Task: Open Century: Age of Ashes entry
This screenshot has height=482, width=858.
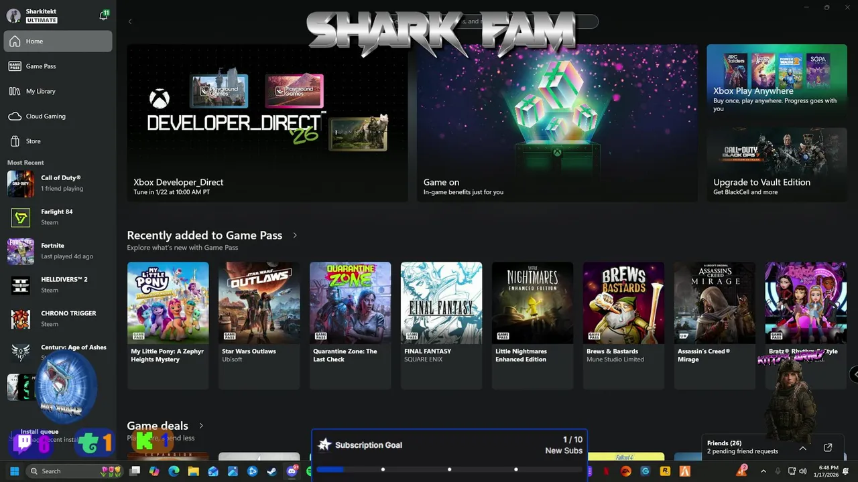Action: [x=58, y=352]
